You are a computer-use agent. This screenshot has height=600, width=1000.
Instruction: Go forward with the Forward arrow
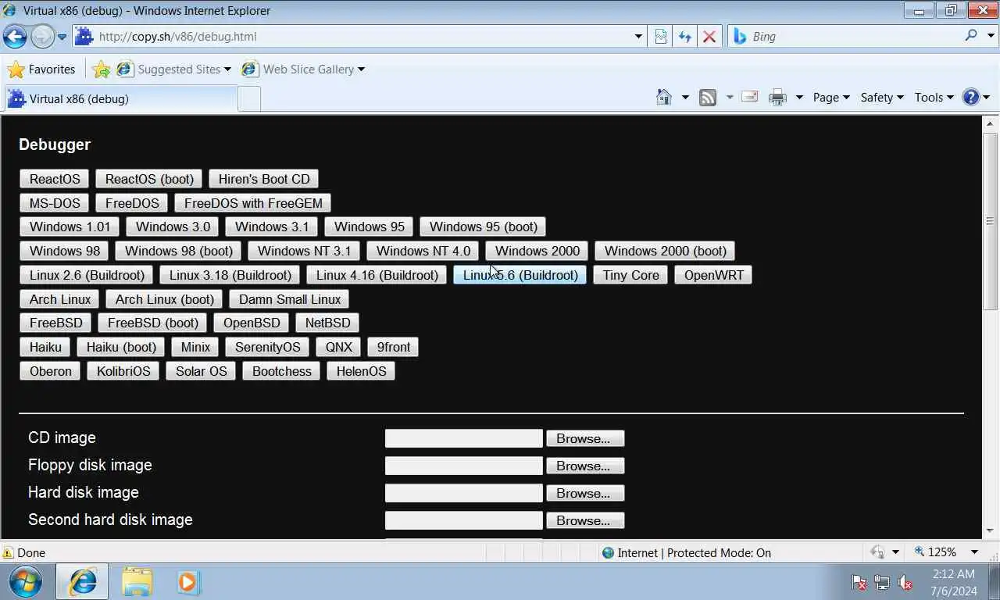tap(42, 36)
